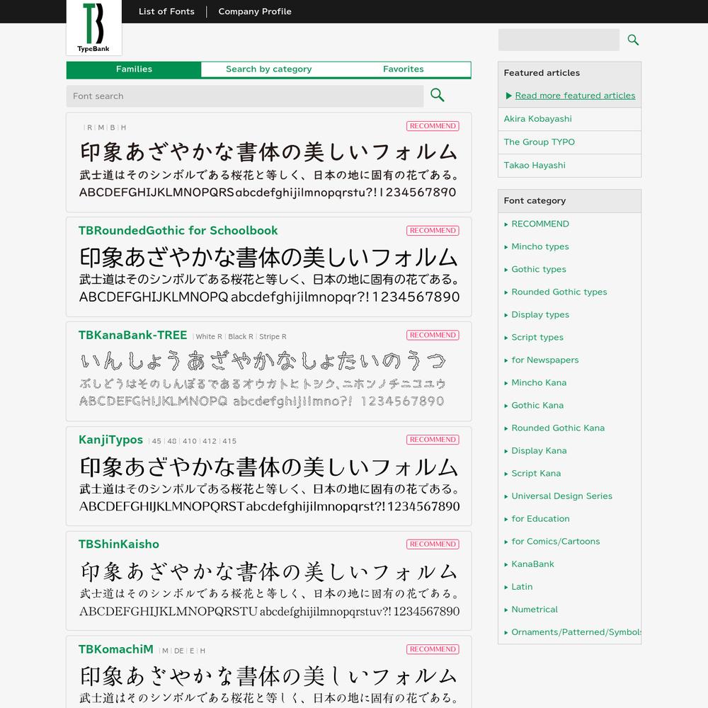
Task: Select KanaBank category
Action: pyautogui.click(x=532, y=564)
